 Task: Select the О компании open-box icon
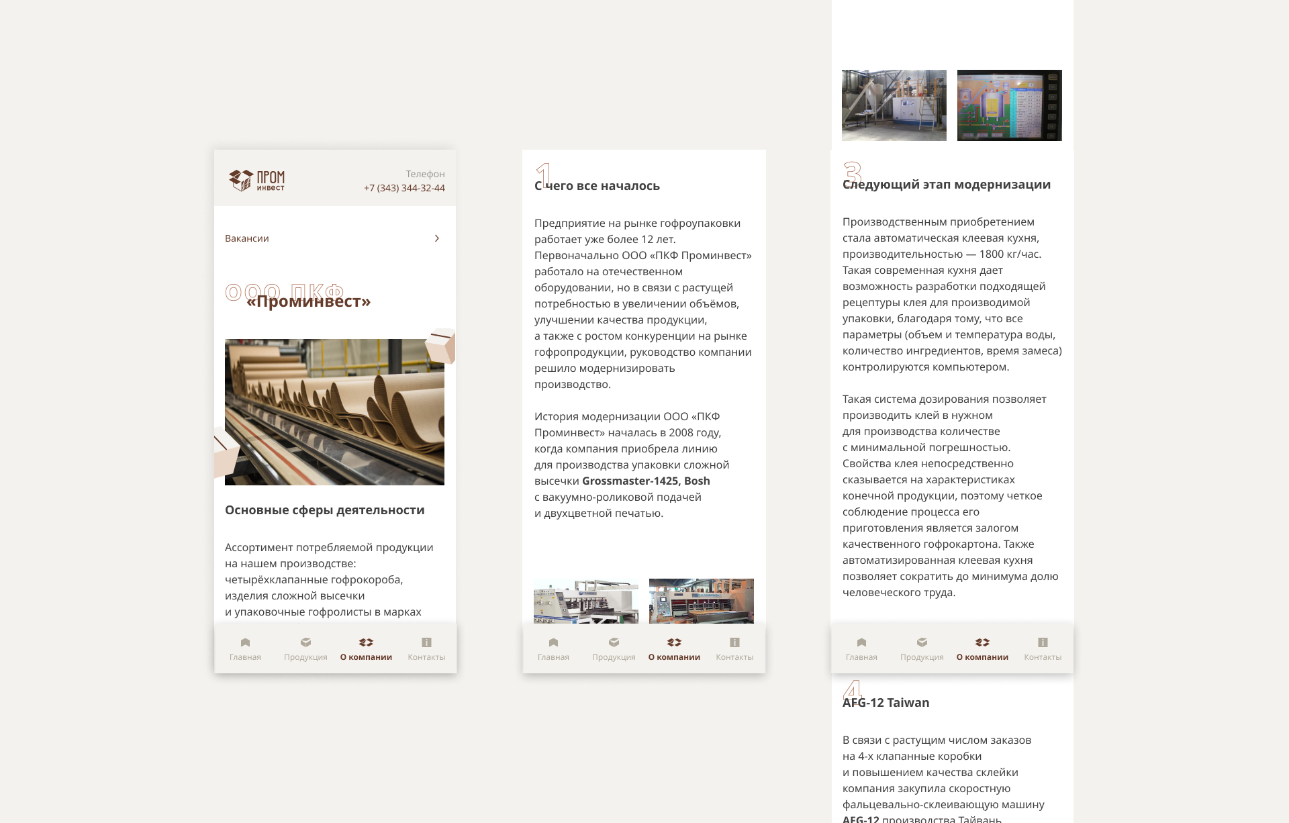pyautogui.click(x=367, y=642)
